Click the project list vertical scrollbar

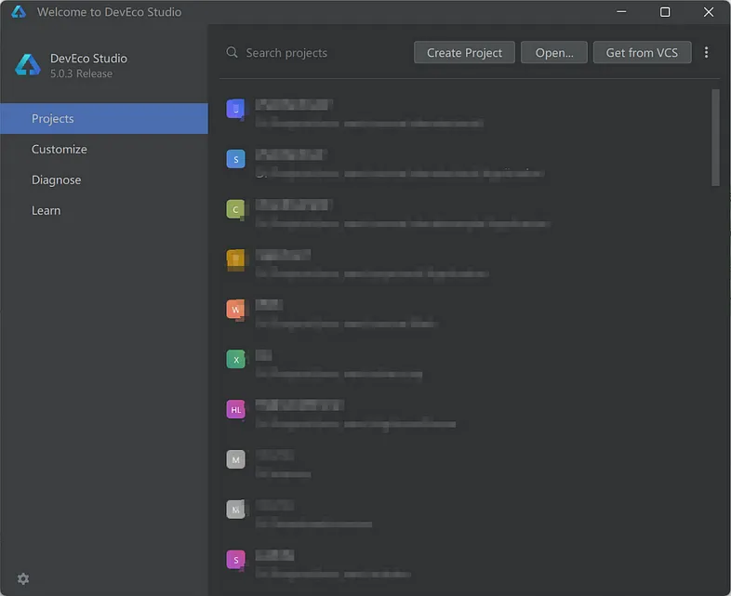[715, 138]
